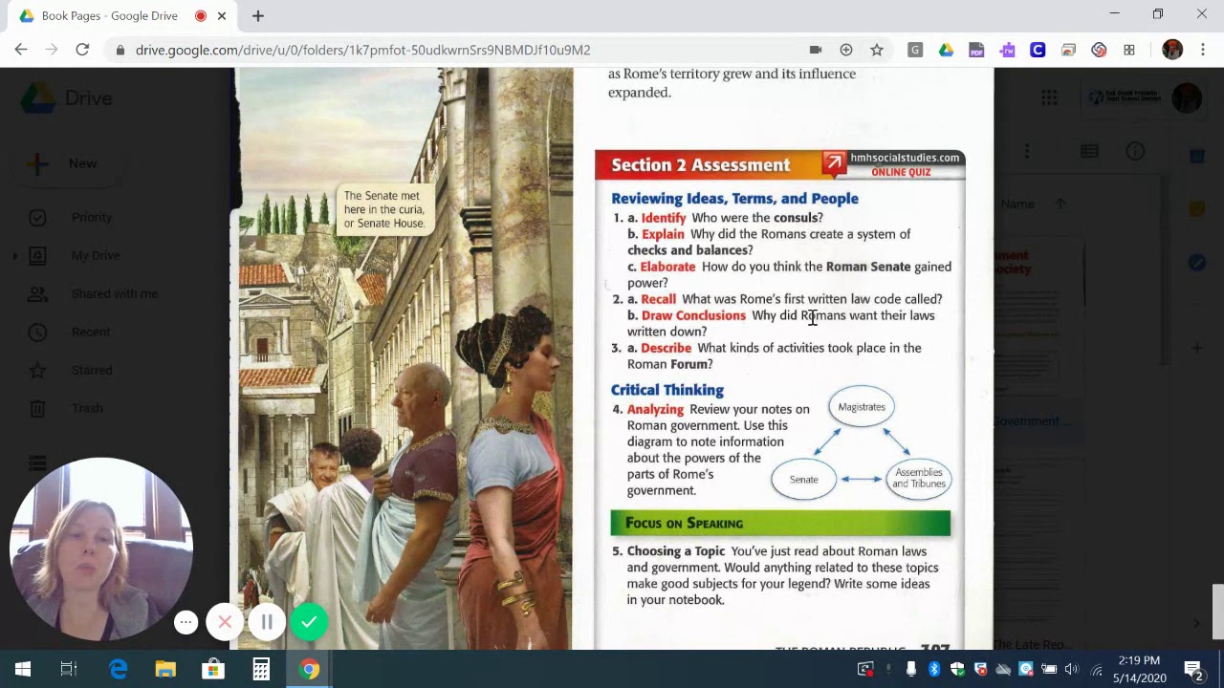Expand the My Drive tree arrow

[14, 255]
